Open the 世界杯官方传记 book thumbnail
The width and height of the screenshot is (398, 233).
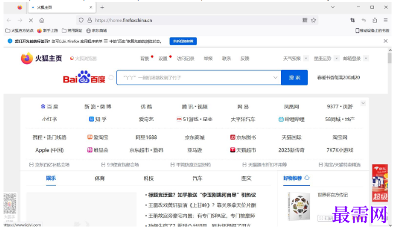(299, 206)
